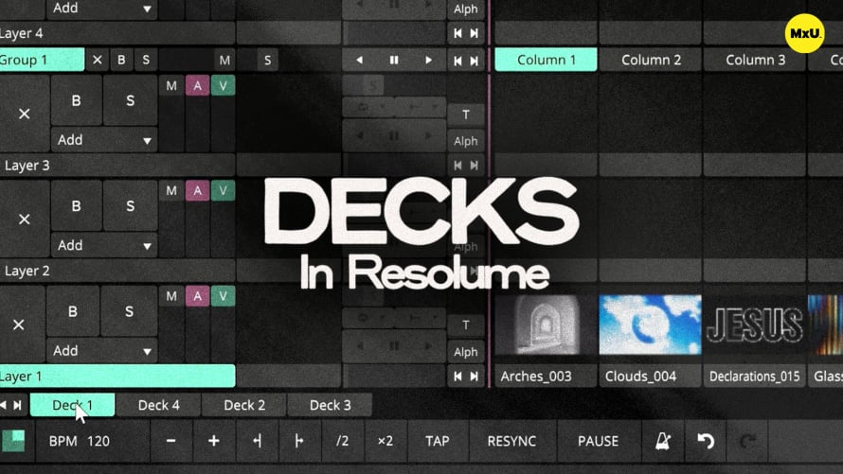Trigger previous clip on Layer 1

pos(457,377)
